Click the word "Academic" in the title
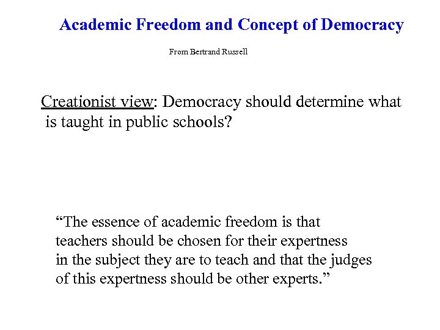Screen dimensions: 440x330 [96, 25]
